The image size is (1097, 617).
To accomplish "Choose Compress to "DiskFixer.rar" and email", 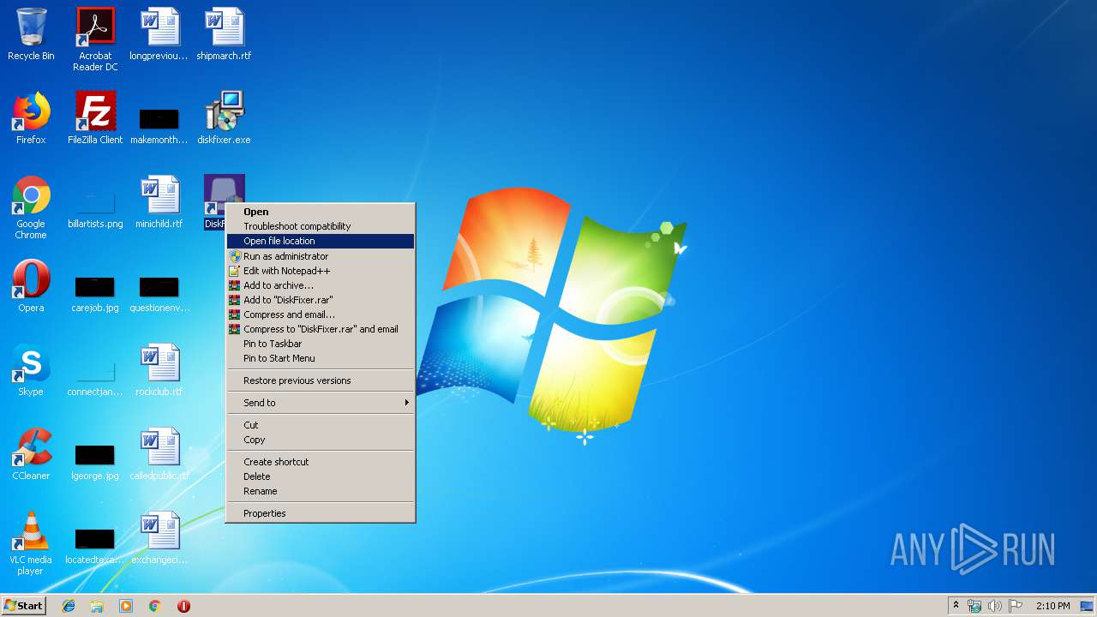I will [x=321, y=329].
